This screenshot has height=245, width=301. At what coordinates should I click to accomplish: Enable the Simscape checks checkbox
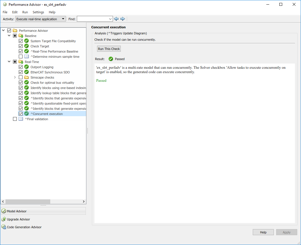(21, 77)
